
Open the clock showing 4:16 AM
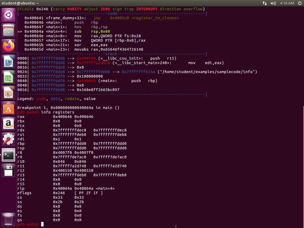287,3
